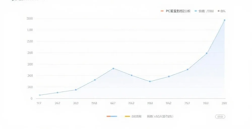This screenshot has height=129, width=252.
Task: Click the y-axis label 0 at the baseline
Action: pos(31,99)
